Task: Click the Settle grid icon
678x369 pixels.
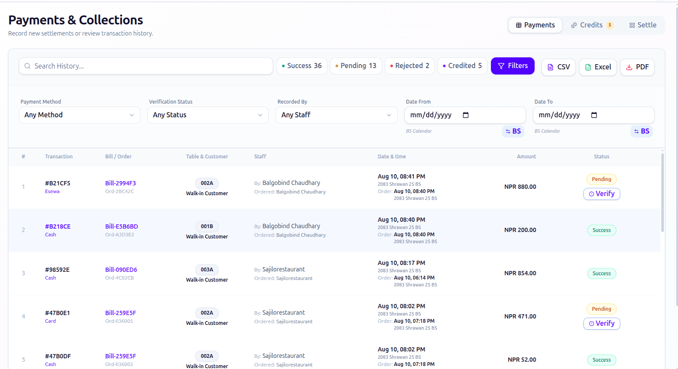Action: [x=632, y=25]
